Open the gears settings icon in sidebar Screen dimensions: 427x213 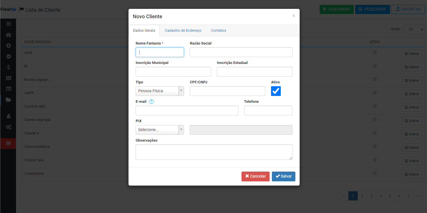click(8, 127)
